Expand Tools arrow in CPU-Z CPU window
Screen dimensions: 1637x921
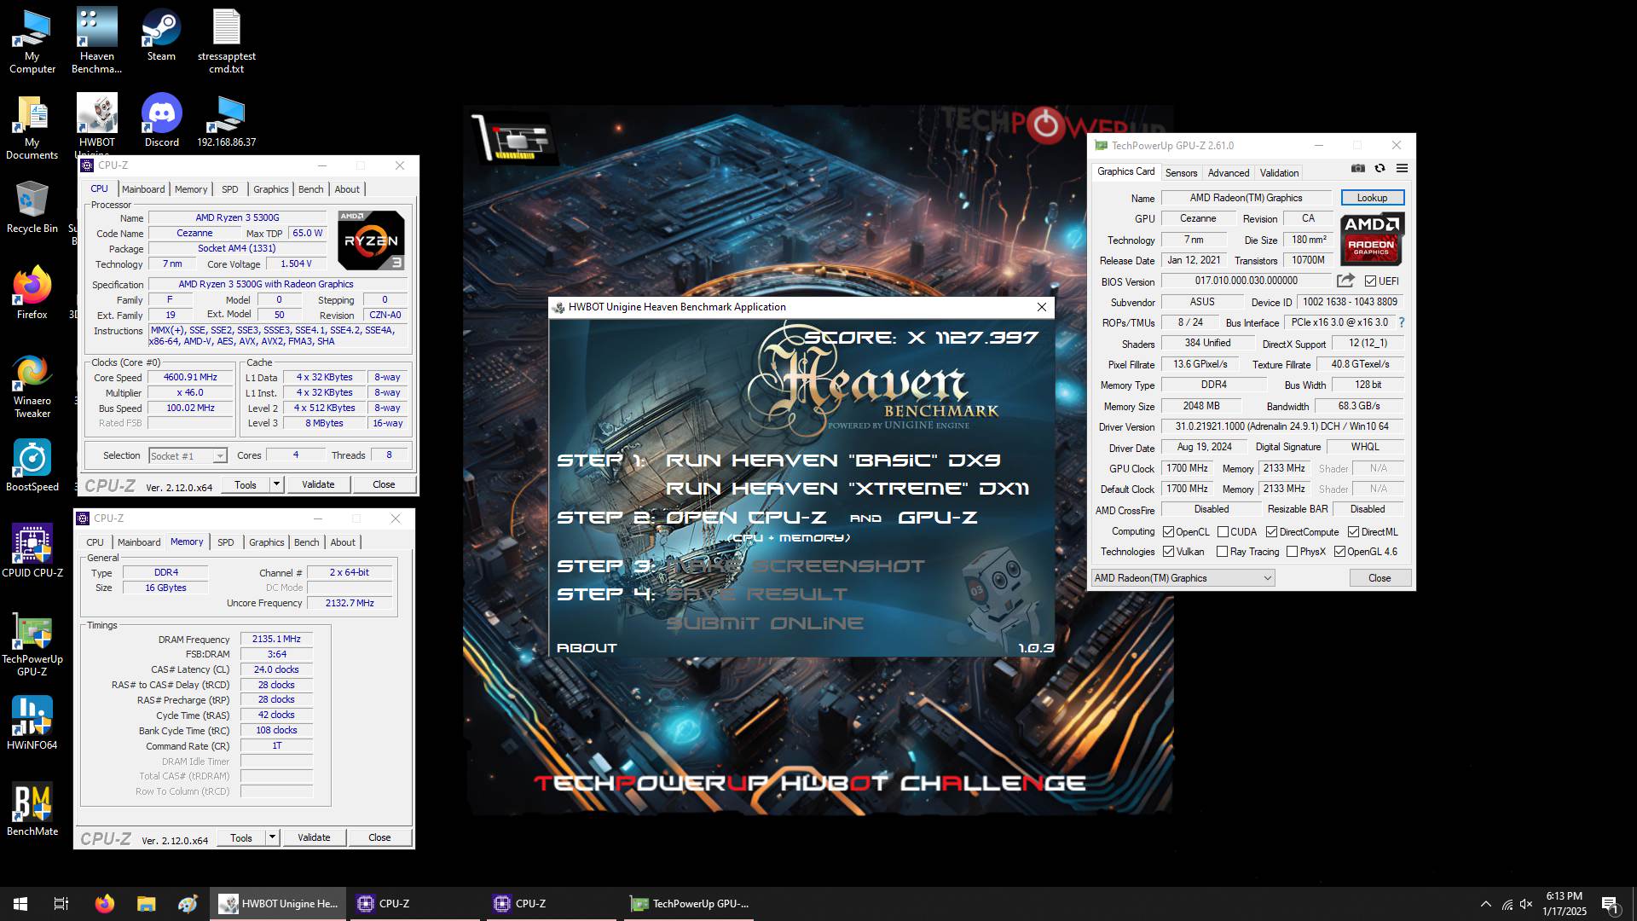[x=276, y=484]
